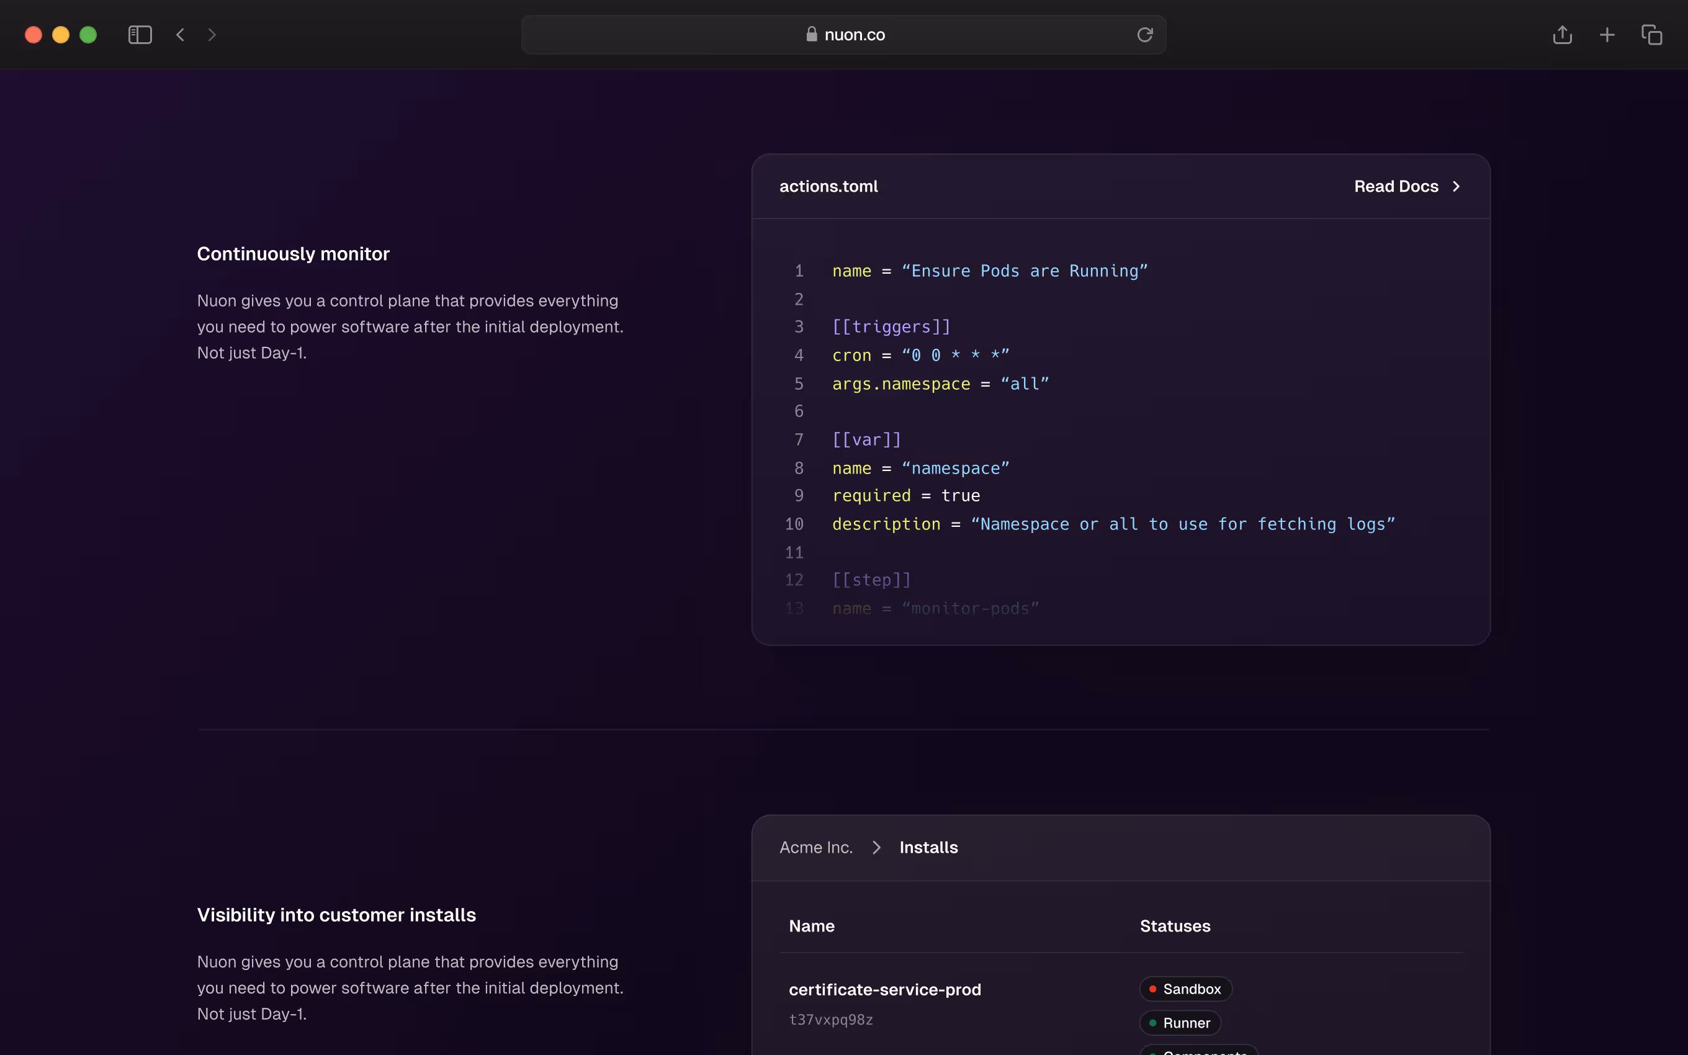Click the [[var]] code line

click(866, 439)
